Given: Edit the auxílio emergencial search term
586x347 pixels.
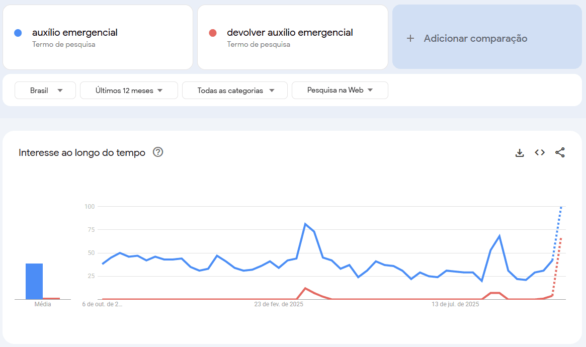Looking at the screenshot, I should click(x=75, y=33).
